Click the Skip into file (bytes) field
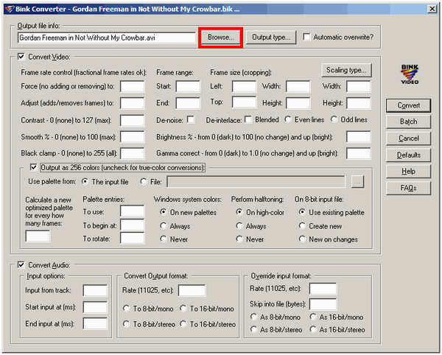This screenshot has height=355, width=442. [x=323, y=304]
